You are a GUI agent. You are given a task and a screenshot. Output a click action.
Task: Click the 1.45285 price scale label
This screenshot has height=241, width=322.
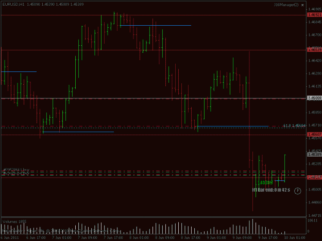coord(315,164)
